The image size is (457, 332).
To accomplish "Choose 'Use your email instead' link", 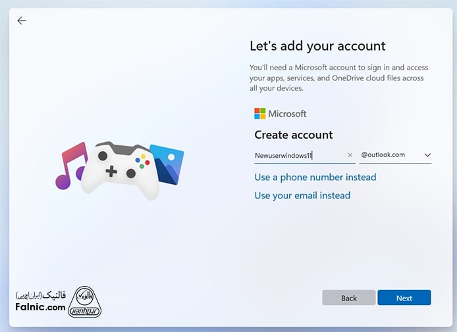I will [302, 195].
